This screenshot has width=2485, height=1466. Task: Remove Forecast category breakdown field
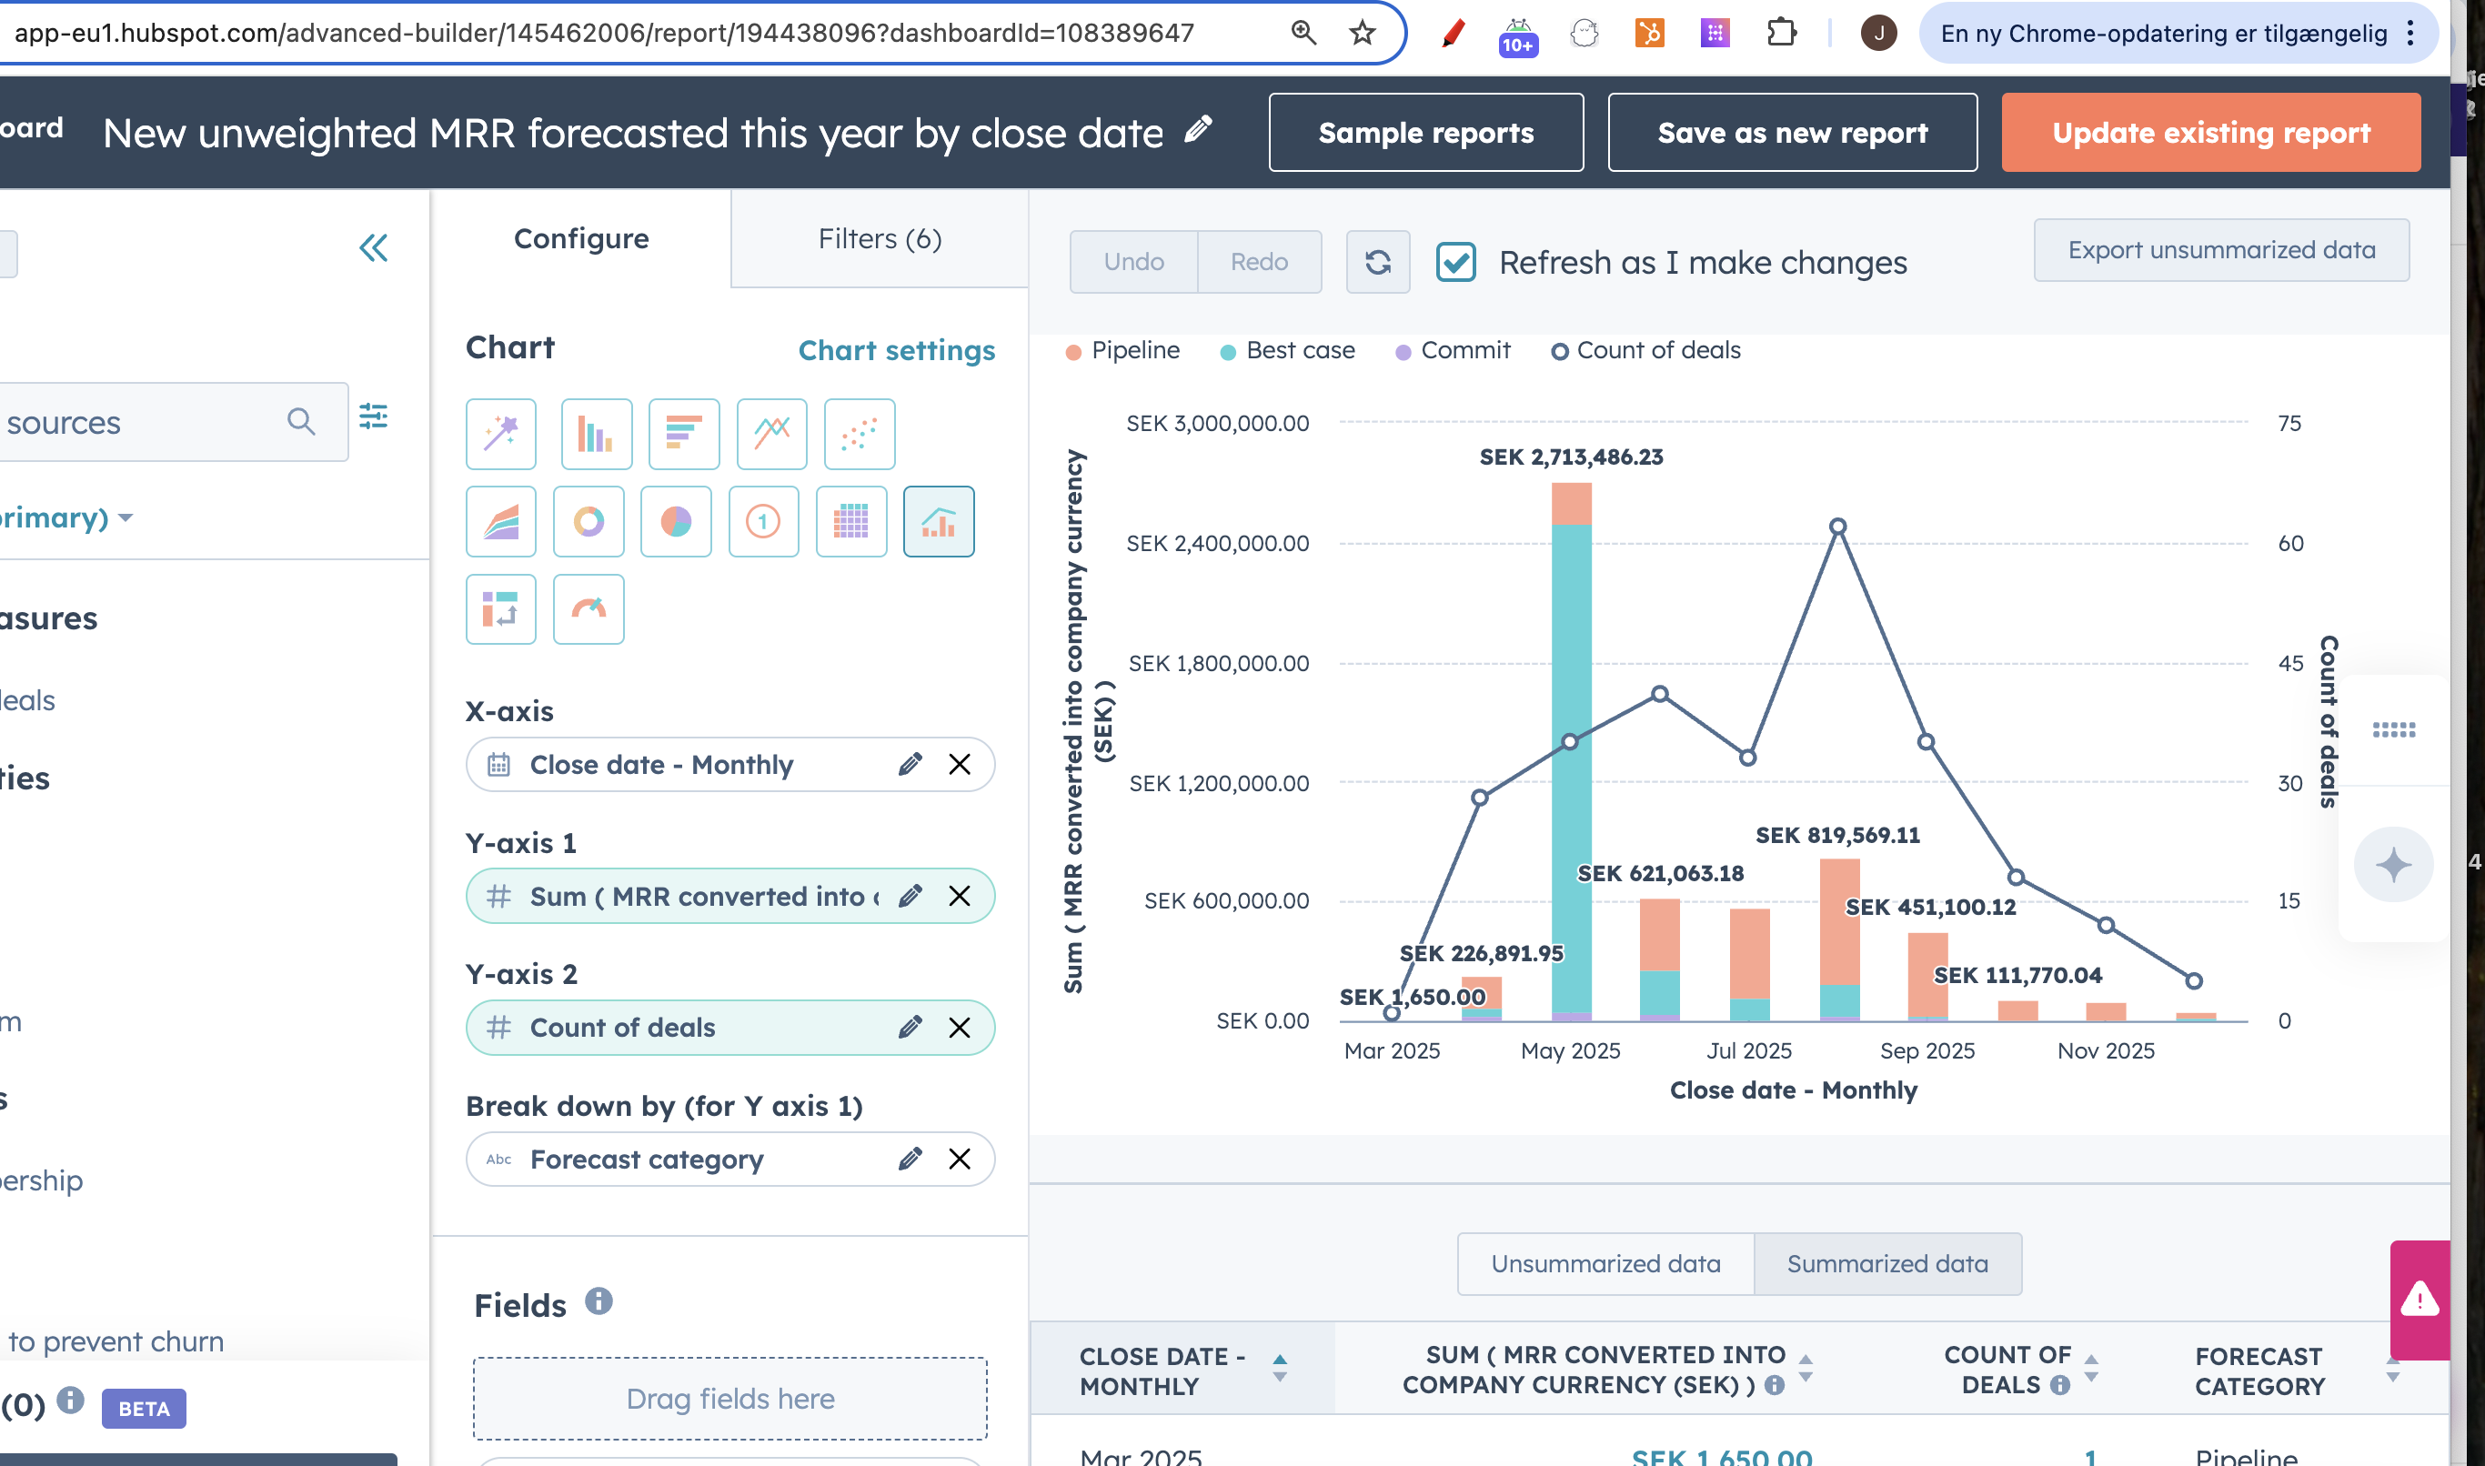click(960, 1159)
